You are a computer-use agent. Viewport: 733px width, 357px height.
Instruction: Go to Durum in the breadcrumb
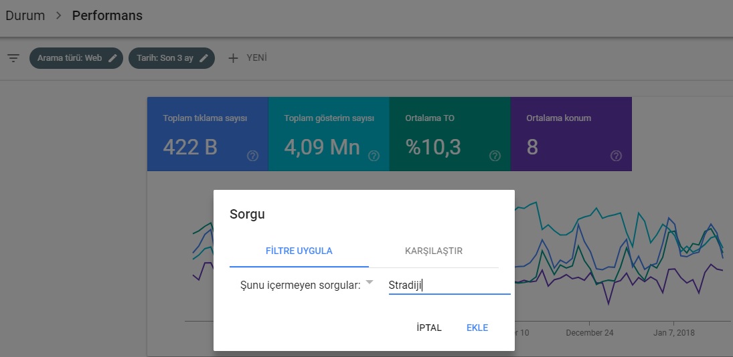[x=25, y=15]
